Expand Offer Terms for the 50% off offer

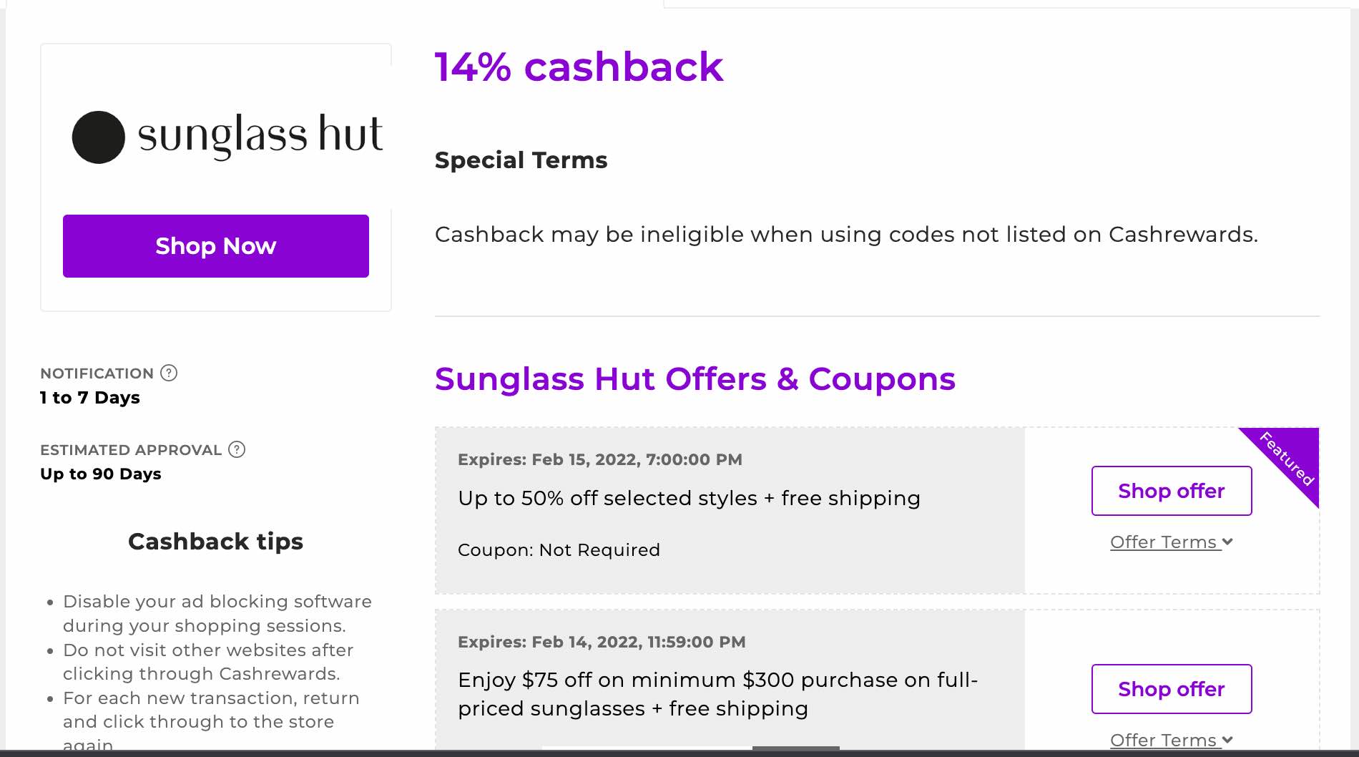[x=1163, y=542]
